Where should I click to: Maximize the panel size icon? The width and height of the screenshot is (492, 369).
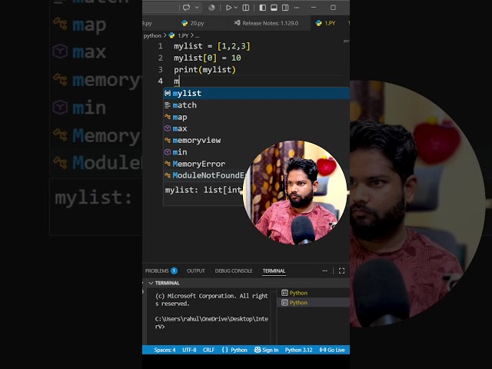pyautogui.click(x=341, y=271)
